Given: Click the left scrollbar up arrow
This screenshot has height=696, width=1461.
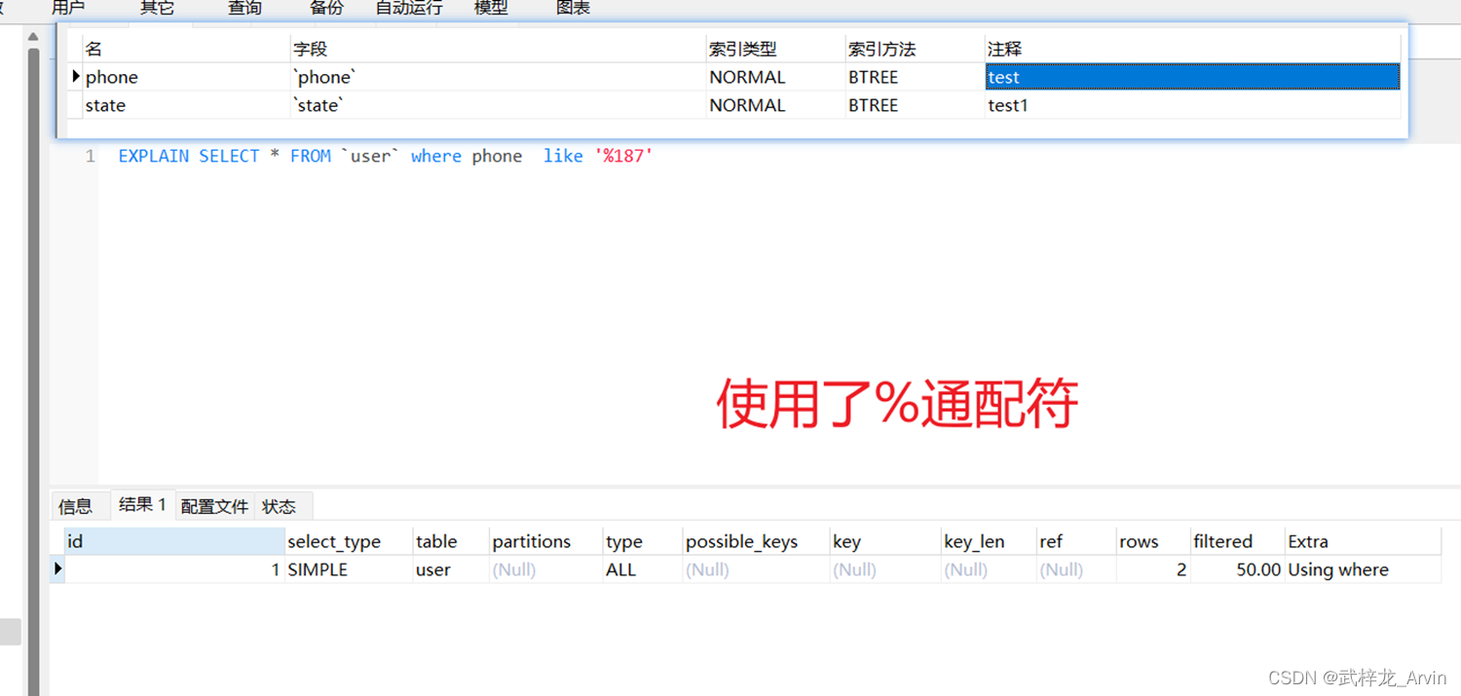Looking at the screenshot, I should [33, 38].
